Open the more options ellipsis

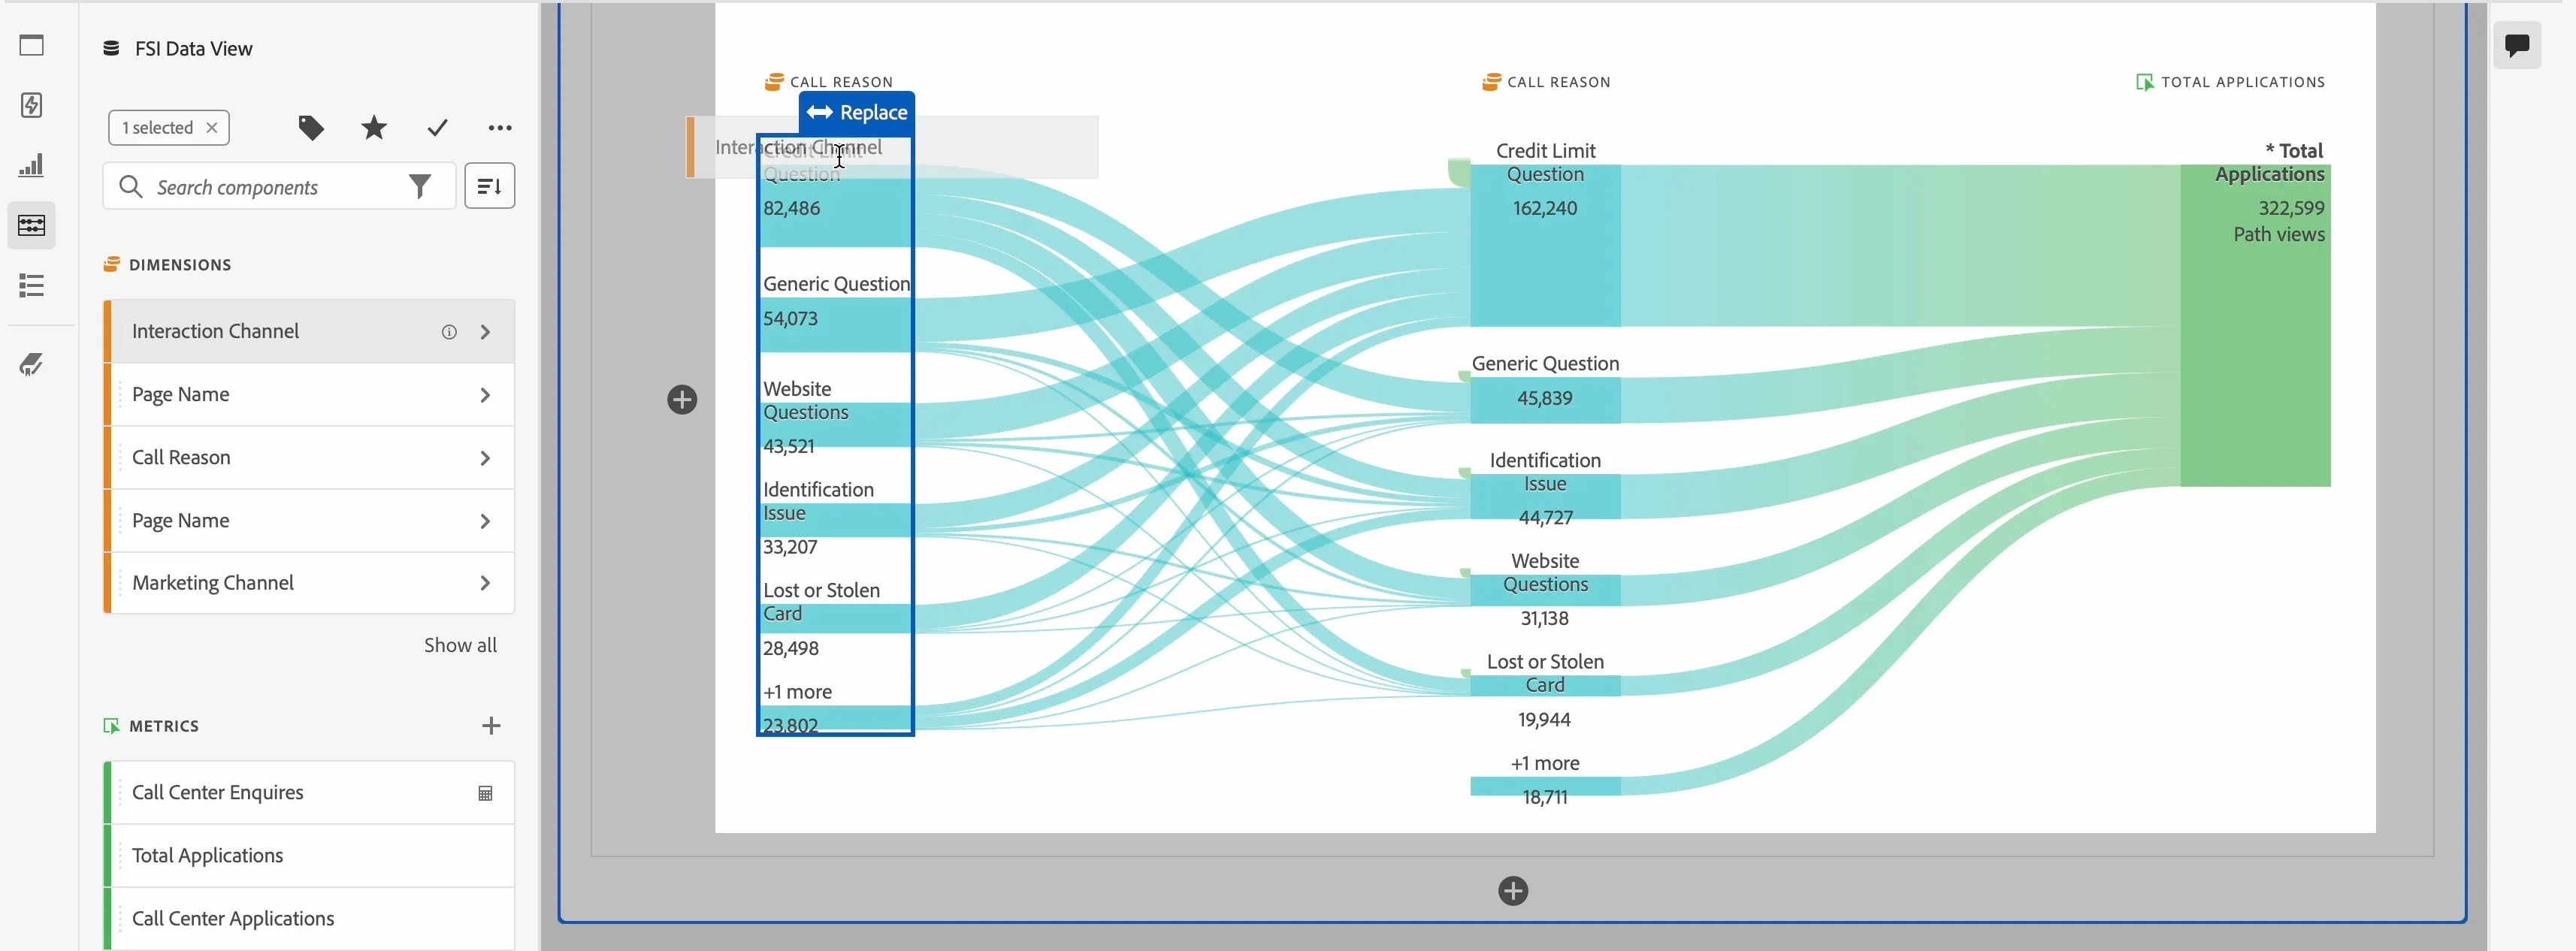pyautogui.click(x=500, y=128)
